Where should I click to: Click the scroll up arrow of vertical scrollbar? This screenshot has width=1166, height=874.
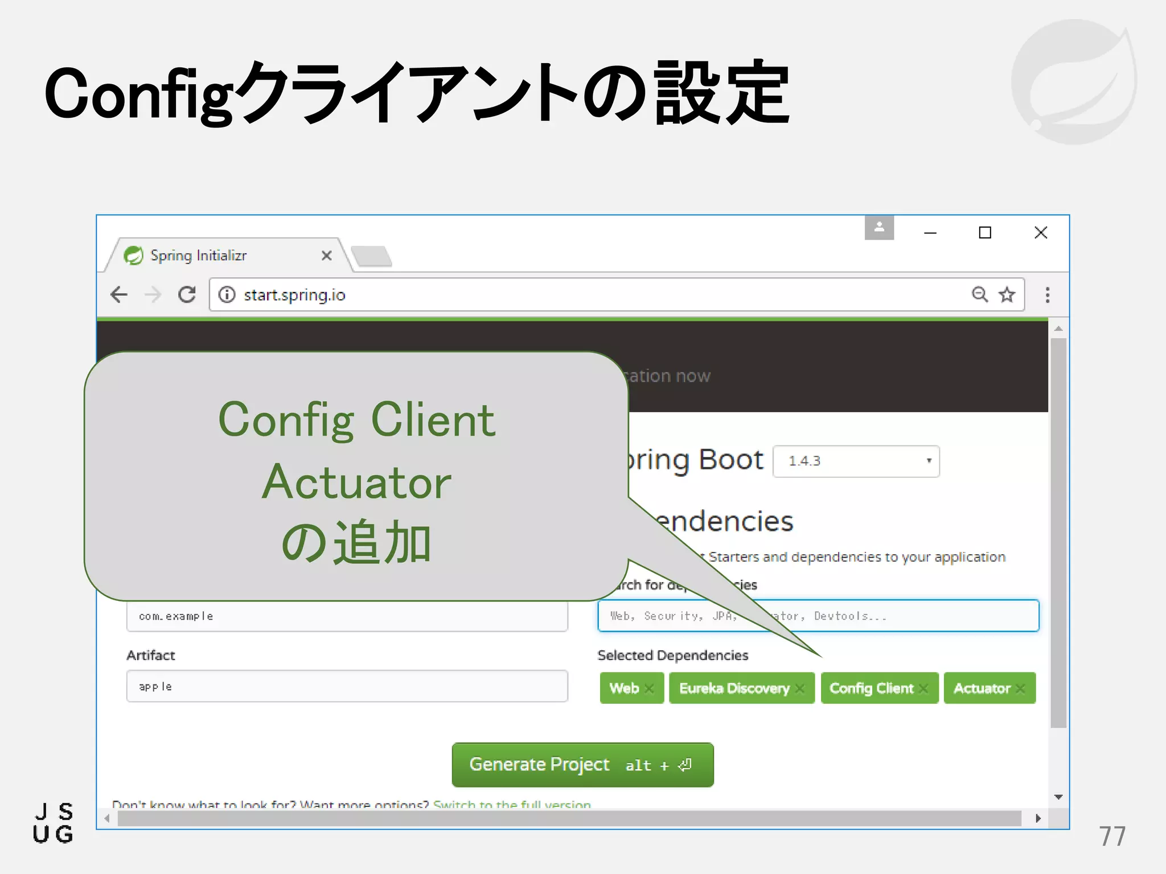(x=1058, y=329)
